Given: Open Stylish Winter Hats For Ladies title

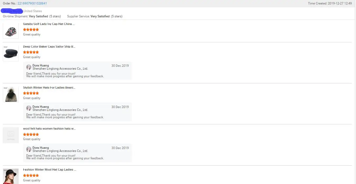Looking at the screenshot, I should tap(49, 88).
